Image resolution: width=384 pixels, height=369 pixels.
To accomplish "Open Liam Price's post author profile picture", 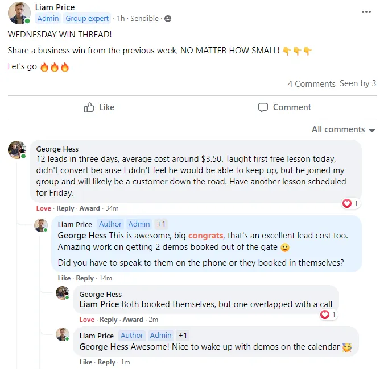I will pos(19,13).
